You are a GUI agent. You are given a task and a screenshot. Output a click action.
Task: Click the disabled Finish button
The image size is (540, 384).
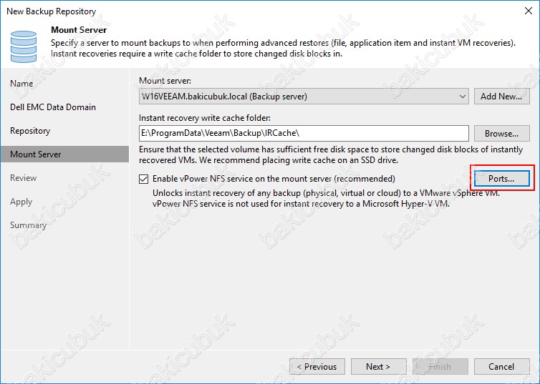tap(440, 367)
